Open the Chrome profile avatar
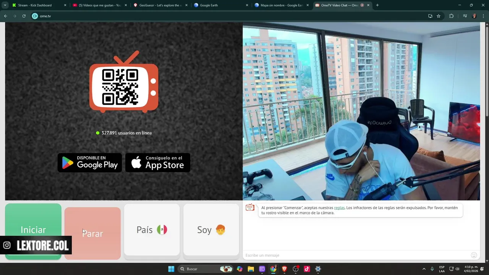This screenshot has width=489, height=275. (x=474, y=16)
